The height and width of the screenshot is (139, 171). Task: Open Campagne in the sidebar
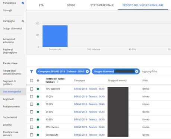point(9,21)
